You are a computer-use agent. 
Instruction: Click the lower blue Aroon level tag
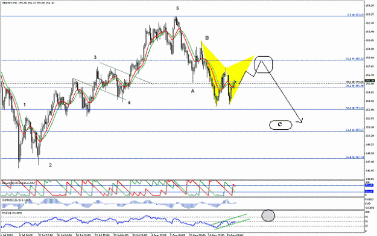pyautogui.click(x=369, y=192)
